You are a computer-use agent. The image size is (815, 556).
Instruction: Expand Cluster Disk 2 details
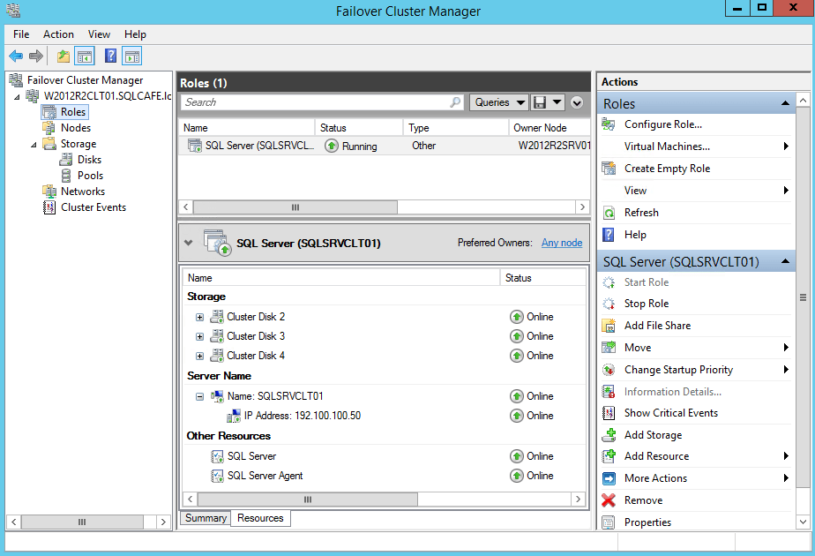198,316
